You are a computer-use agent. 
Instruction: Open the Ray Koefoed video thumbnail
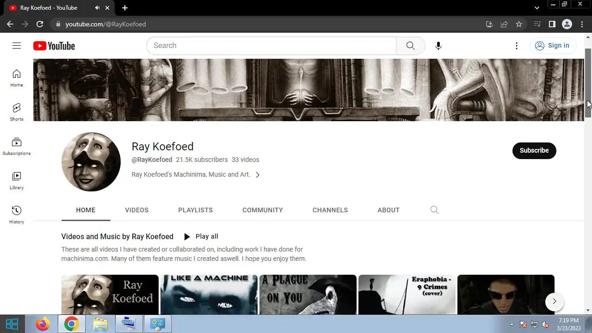(x=110, y=295)
